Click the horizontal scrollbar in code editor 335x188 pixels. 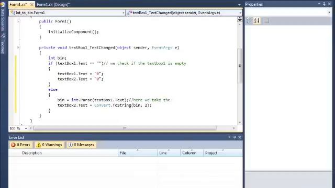point(125,128)
